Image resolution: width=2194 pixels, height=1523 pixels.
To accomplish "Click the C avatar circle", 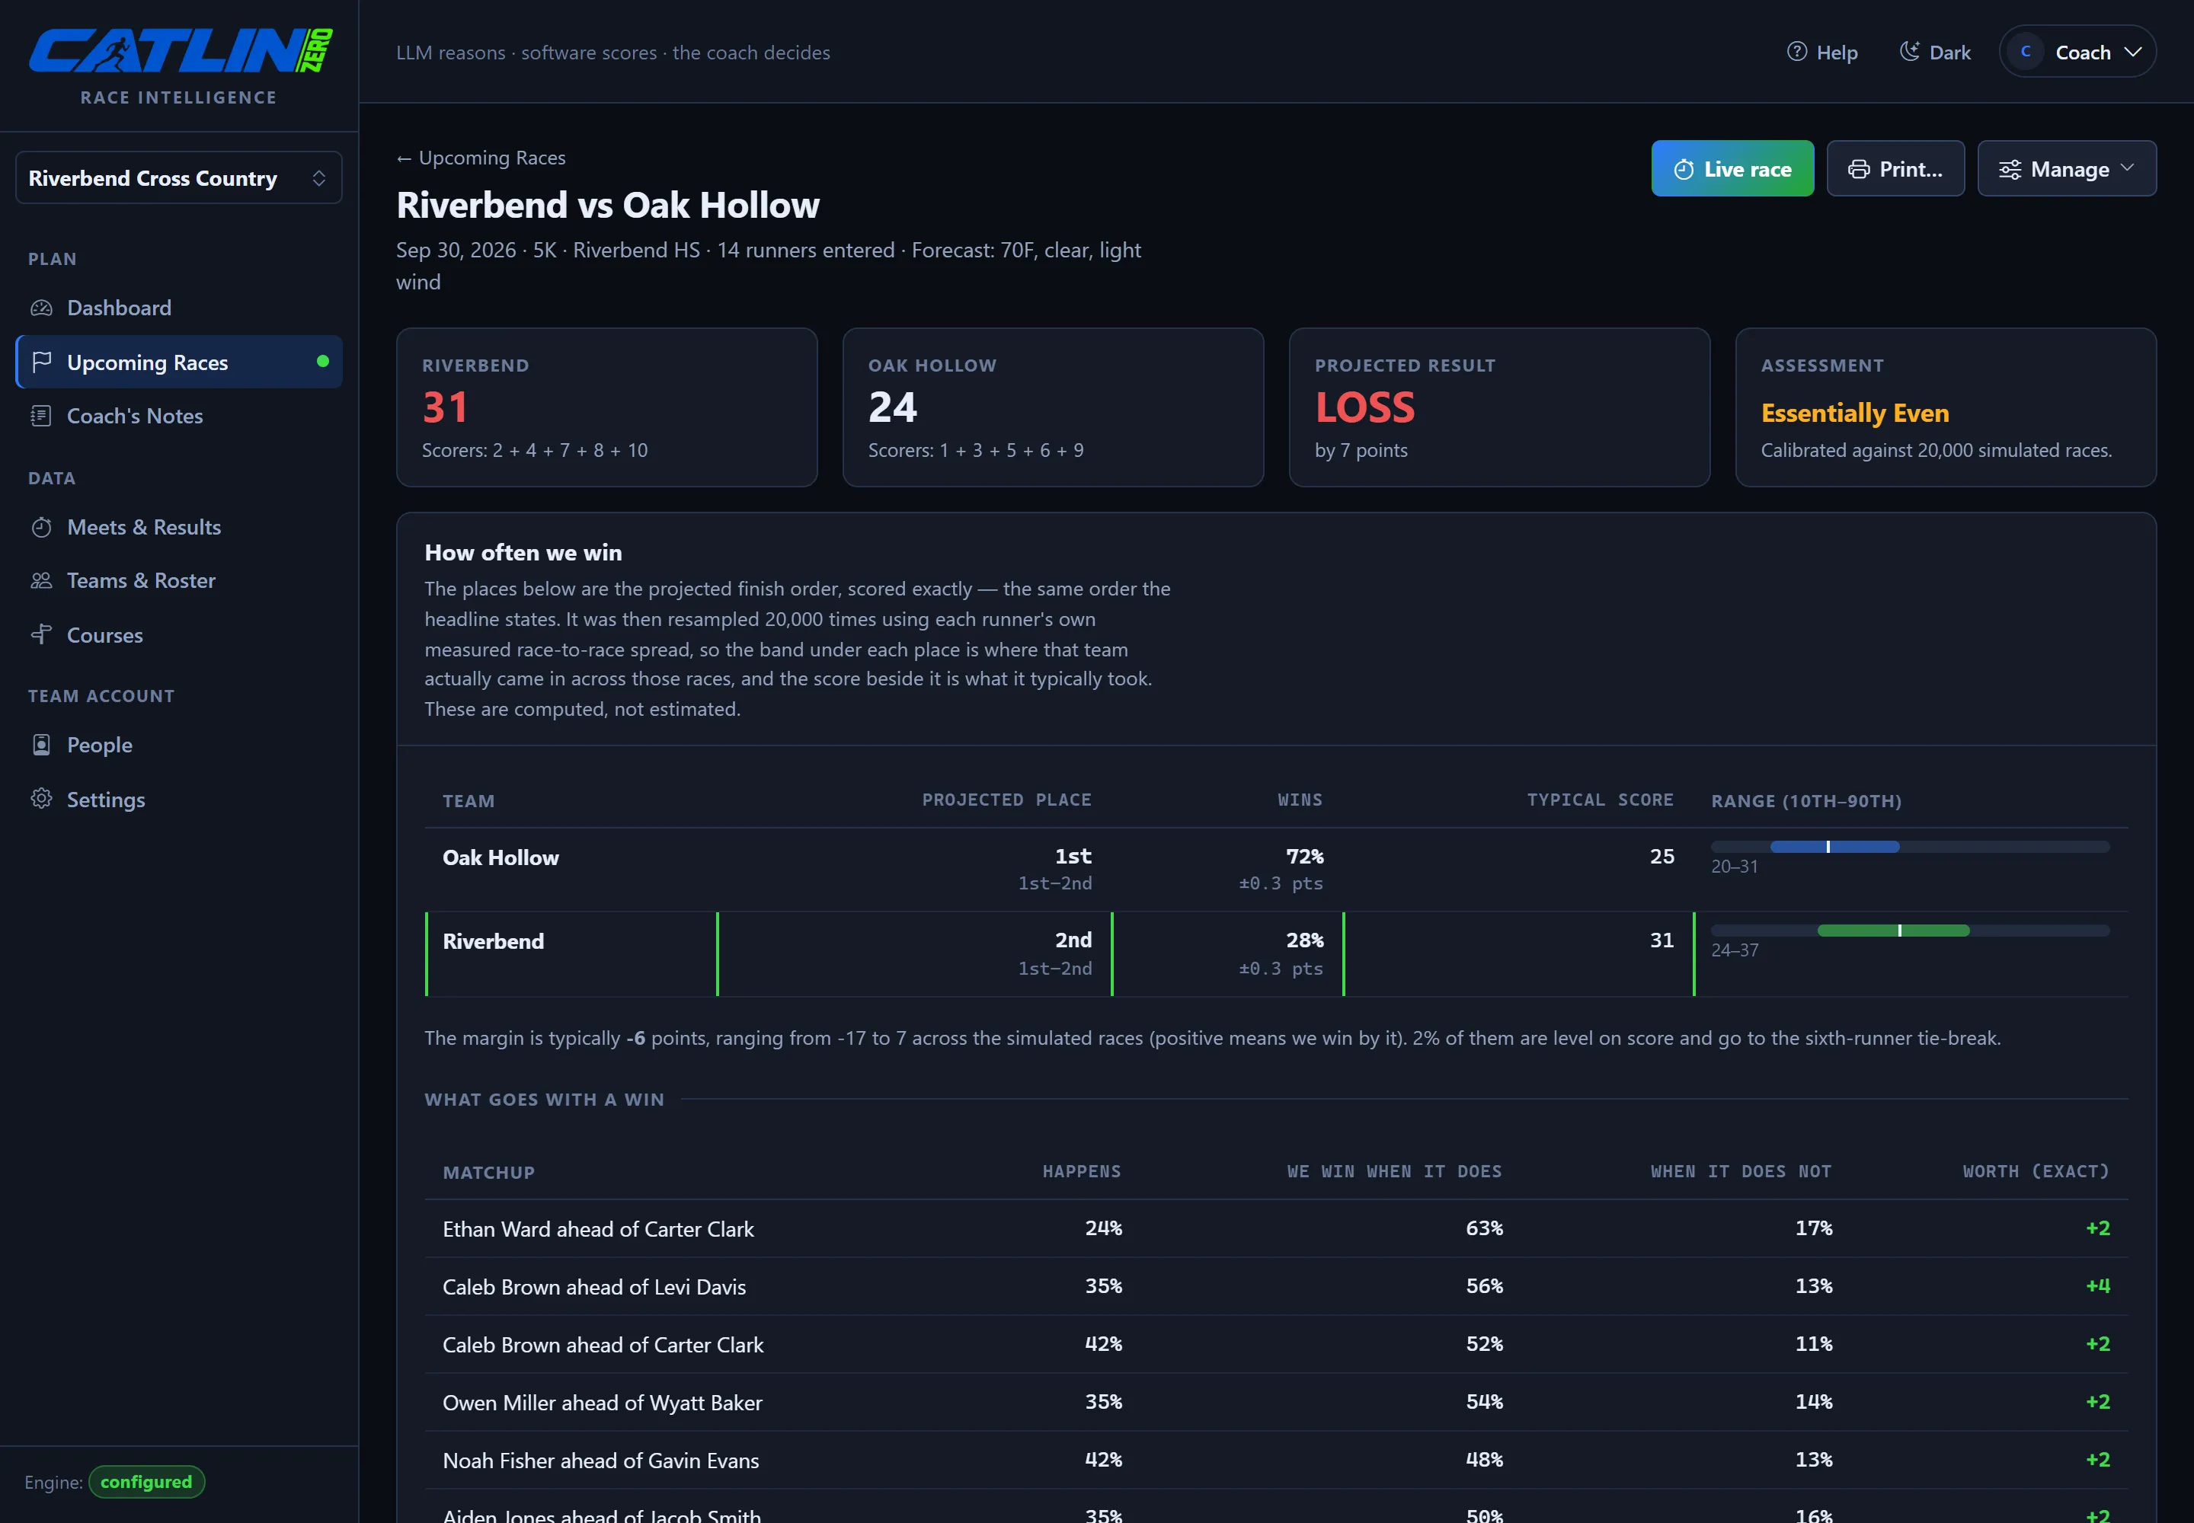I will click(2025, 52).
